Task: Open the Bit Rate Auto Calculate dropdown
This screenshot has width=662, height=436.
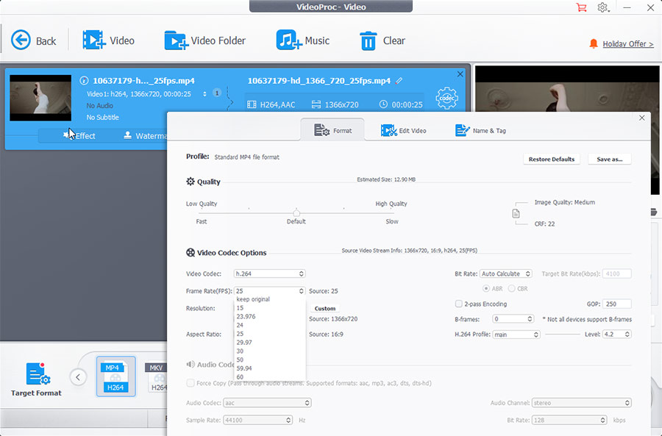Action: [505, 274]
